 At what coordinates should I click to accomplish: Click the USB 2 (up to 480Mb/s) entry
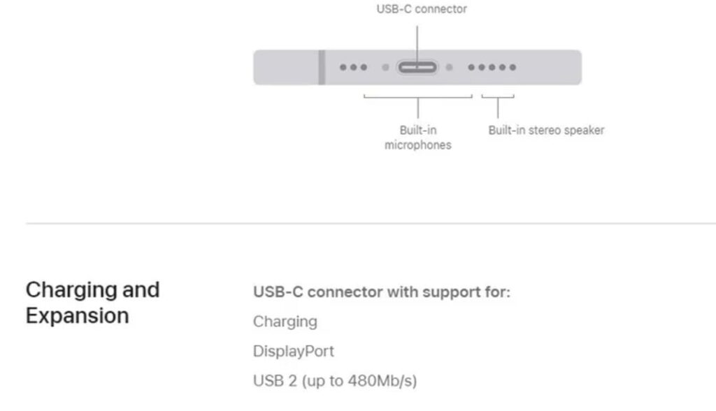335,381
